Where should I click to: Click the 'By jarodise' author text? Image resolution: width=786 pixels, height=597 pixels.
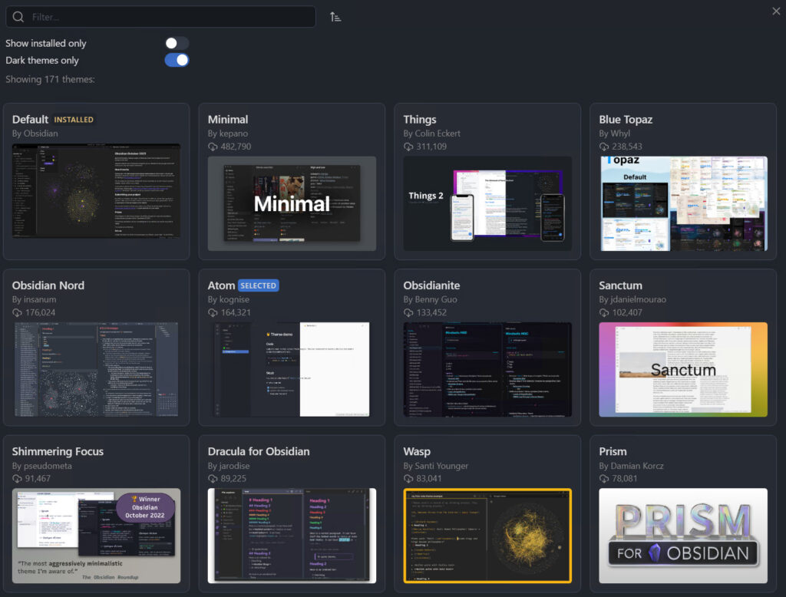[229, 466]
